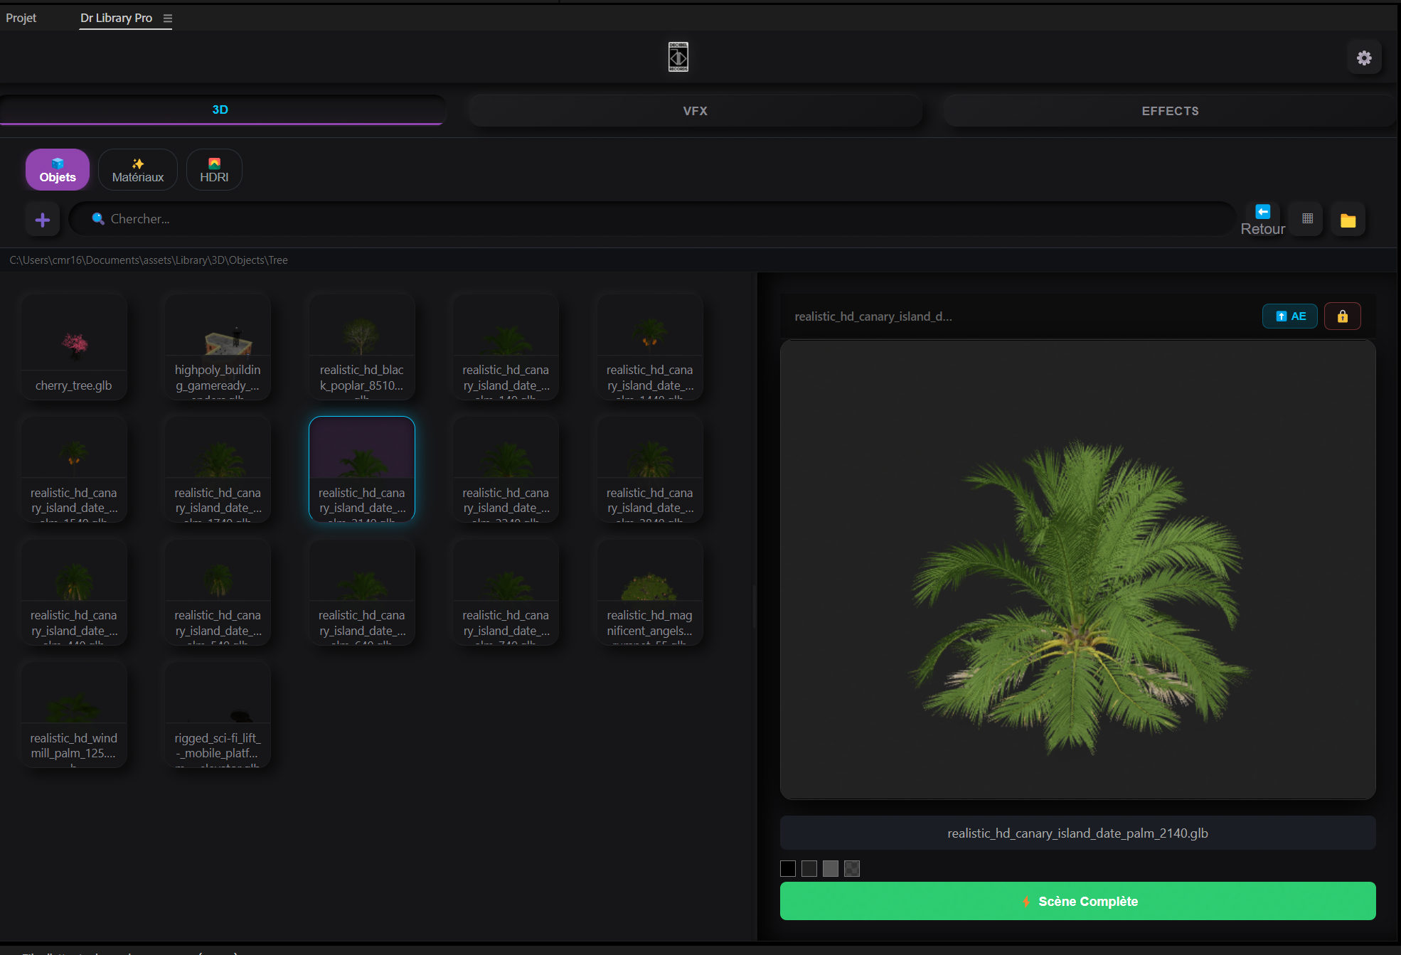
Task: Click the truncated realistic_hd_canary_island_d... preview title
Action: (x=873, y=316)
